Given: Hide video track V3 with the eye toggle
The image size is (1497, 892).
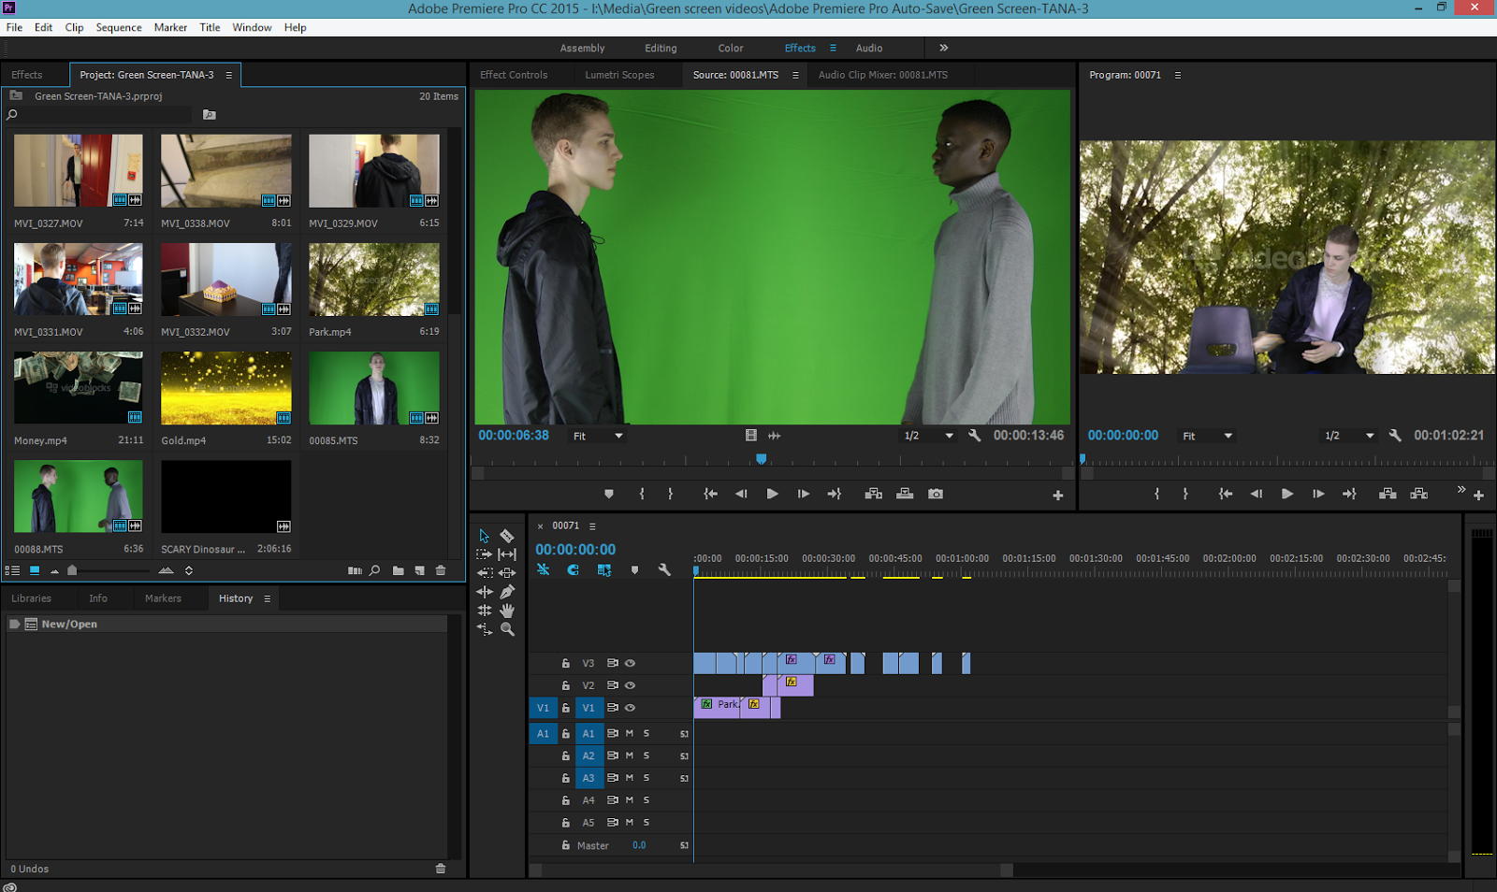Looking at the screenshot, I should coord(630,663).
